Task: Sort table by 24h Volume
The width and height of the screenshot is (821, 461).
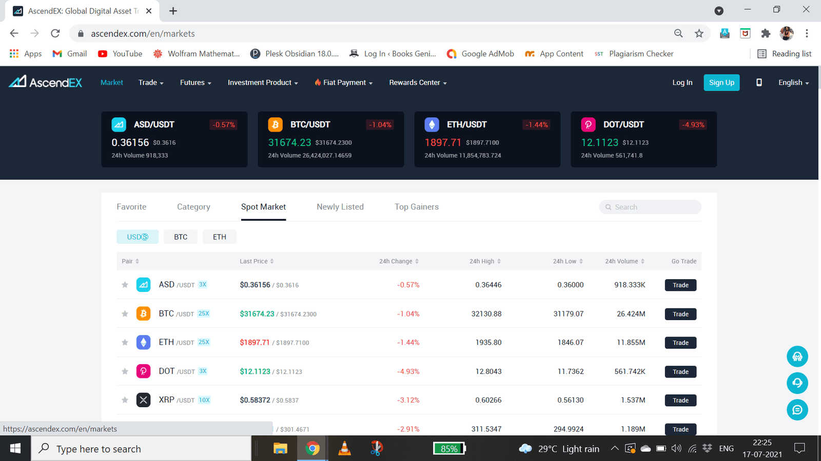Action: [624, 261]
